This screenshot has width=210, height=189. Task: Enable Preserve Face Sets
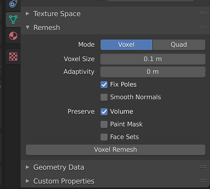[x=104, y=137]
